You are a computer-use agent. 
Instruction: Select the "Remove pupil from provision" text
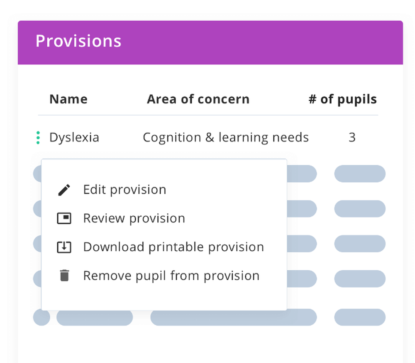(171, 276)
